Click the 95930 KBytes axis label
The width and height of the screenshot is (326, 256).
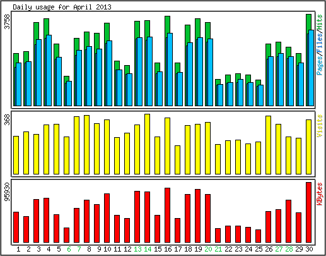pos(8,192)
